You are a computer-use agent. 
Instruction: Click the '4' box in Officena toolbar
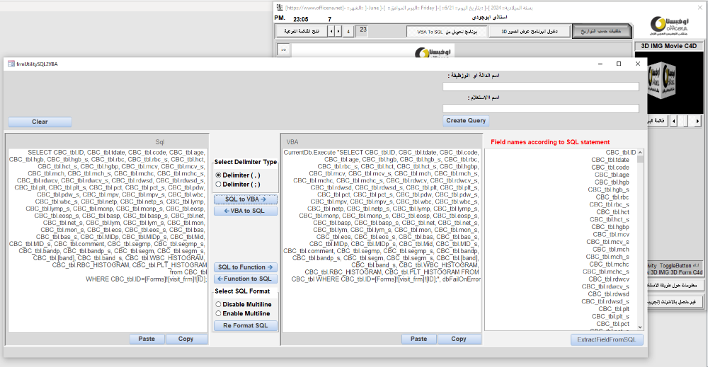[x=348, y=32]
